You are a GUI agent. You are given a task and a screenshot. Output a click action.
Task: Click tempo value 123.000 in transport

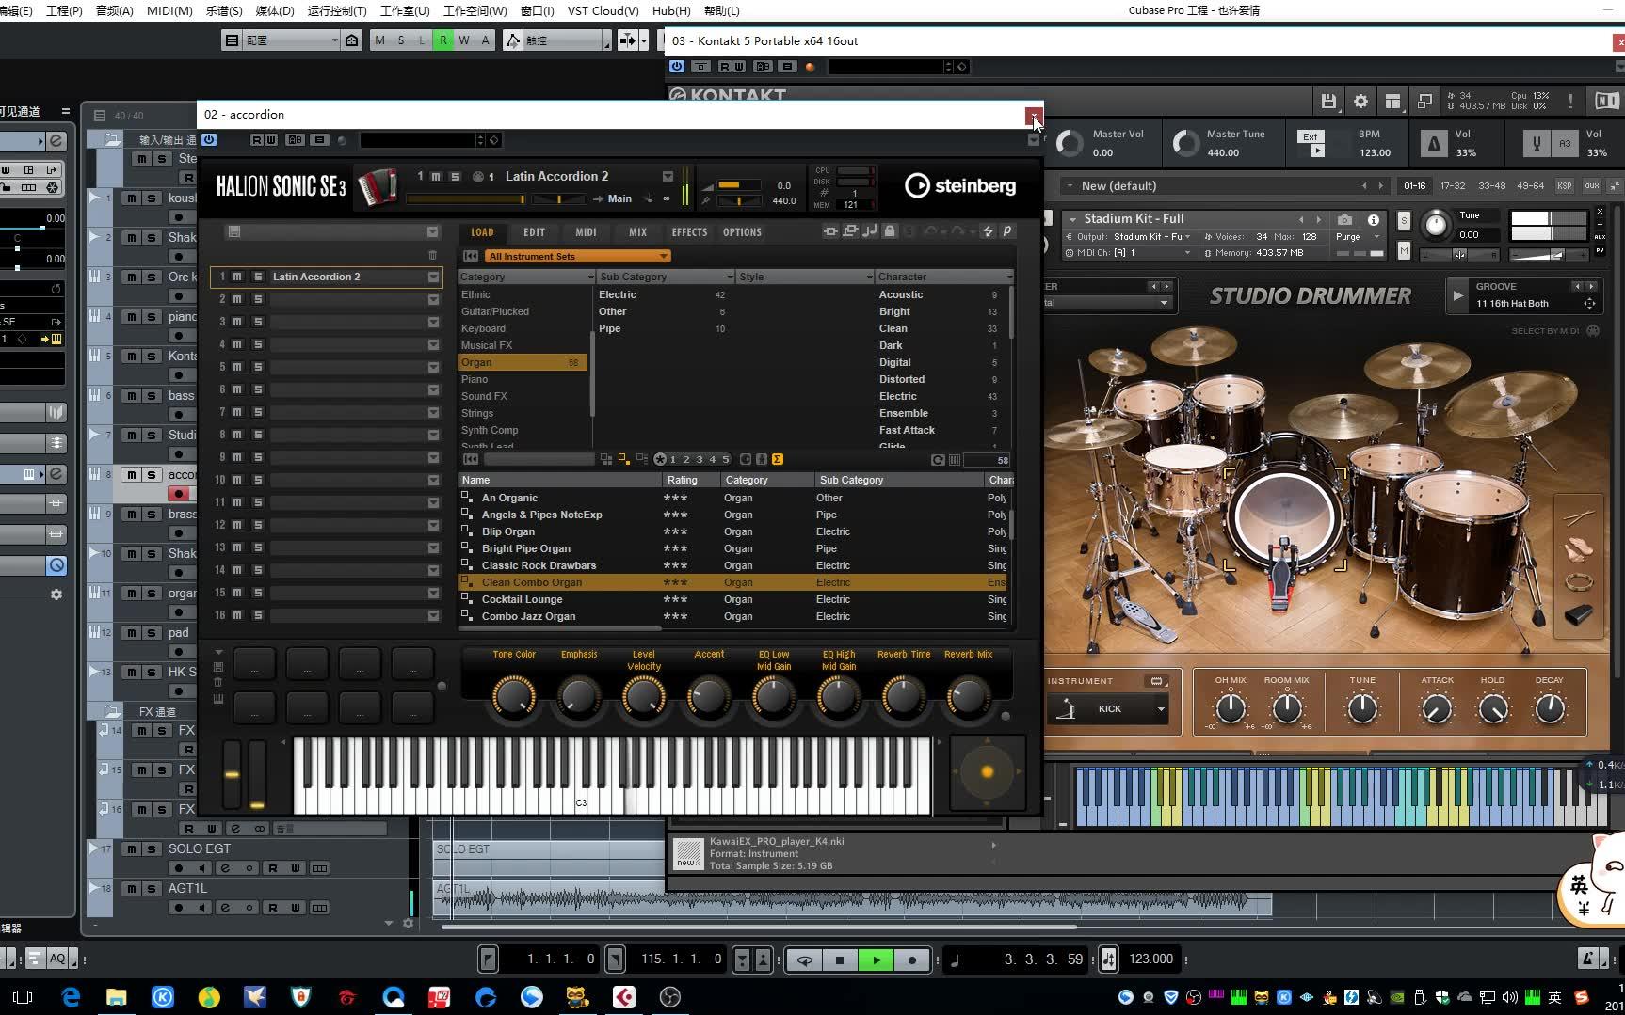1150,959
